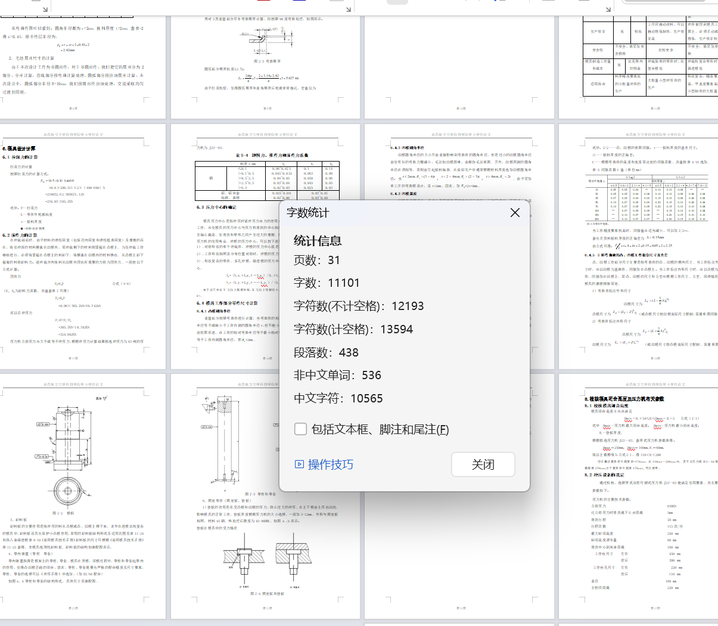Image resolution: width=718 pixels, height=626 pixels.
Task: Select 字符数(计空格)：13594 line
Action: pos(353,329)
